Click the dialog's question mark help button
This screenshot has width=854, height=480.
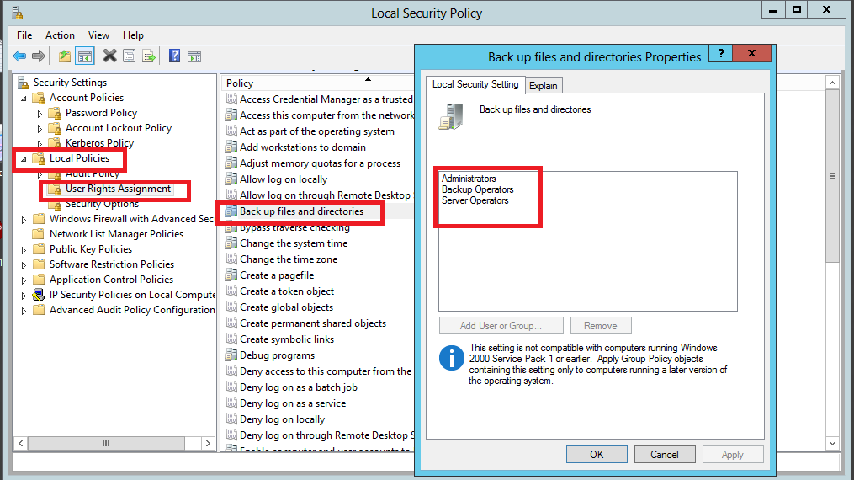pyautogui.click(x=720, y=53)
